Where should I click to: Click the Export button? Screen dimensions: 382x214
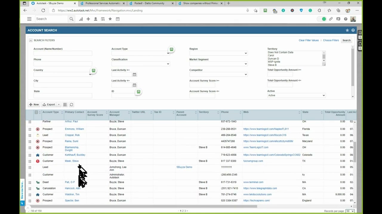(49, 105)
